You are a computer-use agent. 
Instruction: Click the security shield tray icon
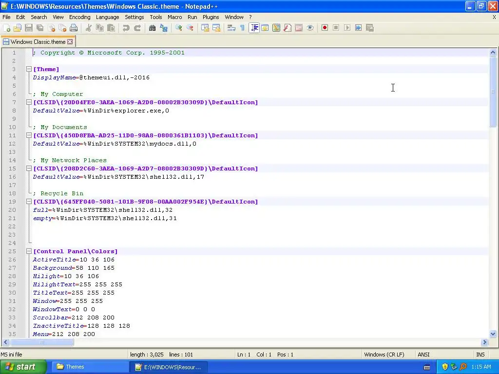point(445,367)
